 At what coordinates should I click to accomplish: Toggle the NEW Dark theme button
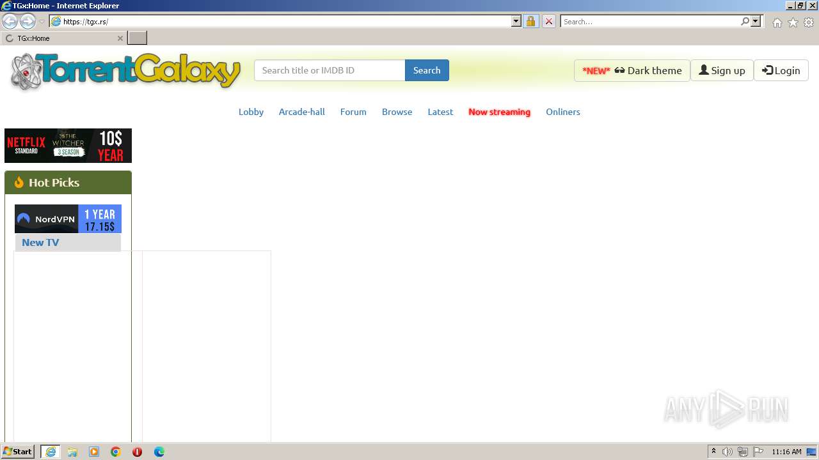[x=632, y=70]
